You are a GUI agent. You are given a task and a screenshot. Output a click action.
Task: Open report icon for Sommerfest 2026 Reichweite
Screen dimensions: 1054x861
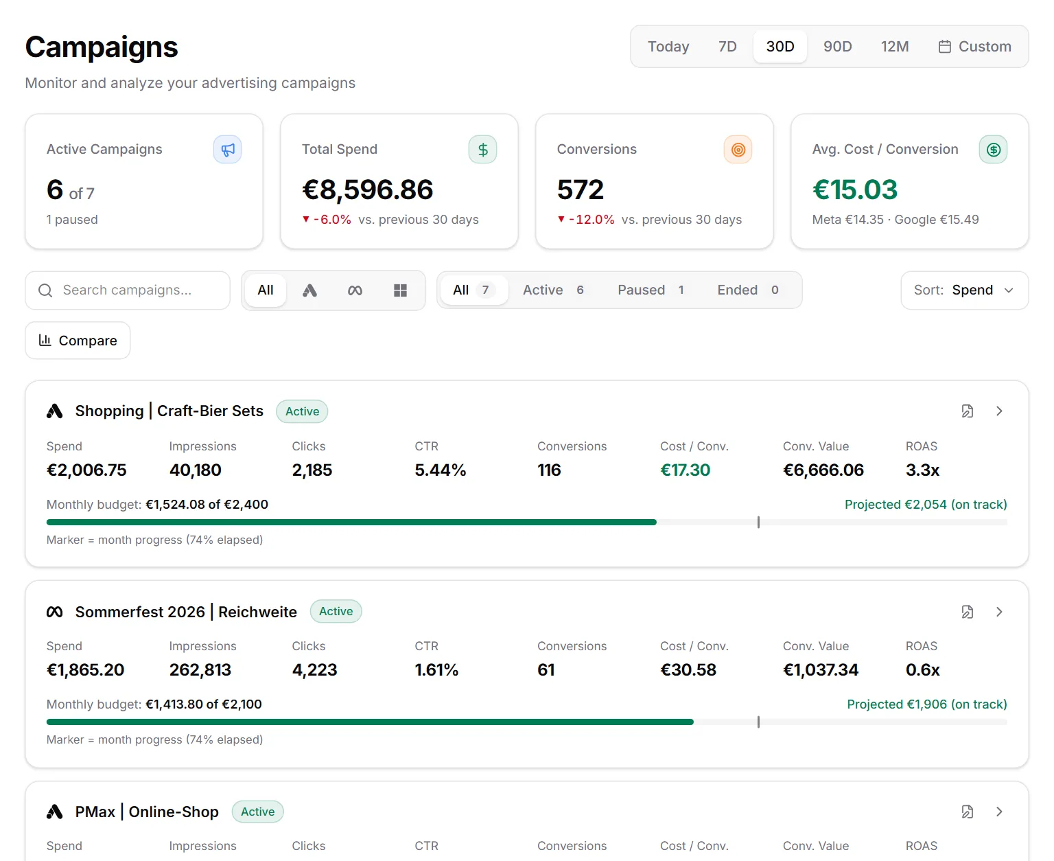pyautogui.click(x=968, y=612)
